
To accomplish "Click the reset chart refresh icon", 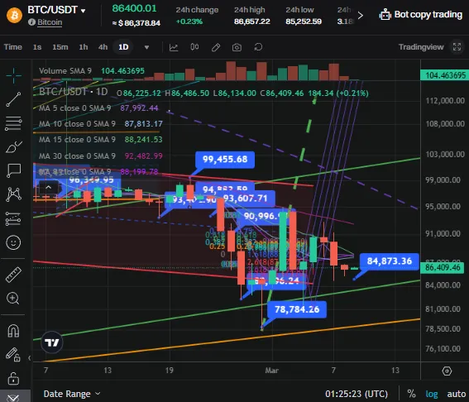I will [x=258, y=47].
